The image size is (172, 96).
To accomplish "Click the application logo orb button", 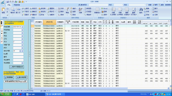I will click(x=3, y=2).
